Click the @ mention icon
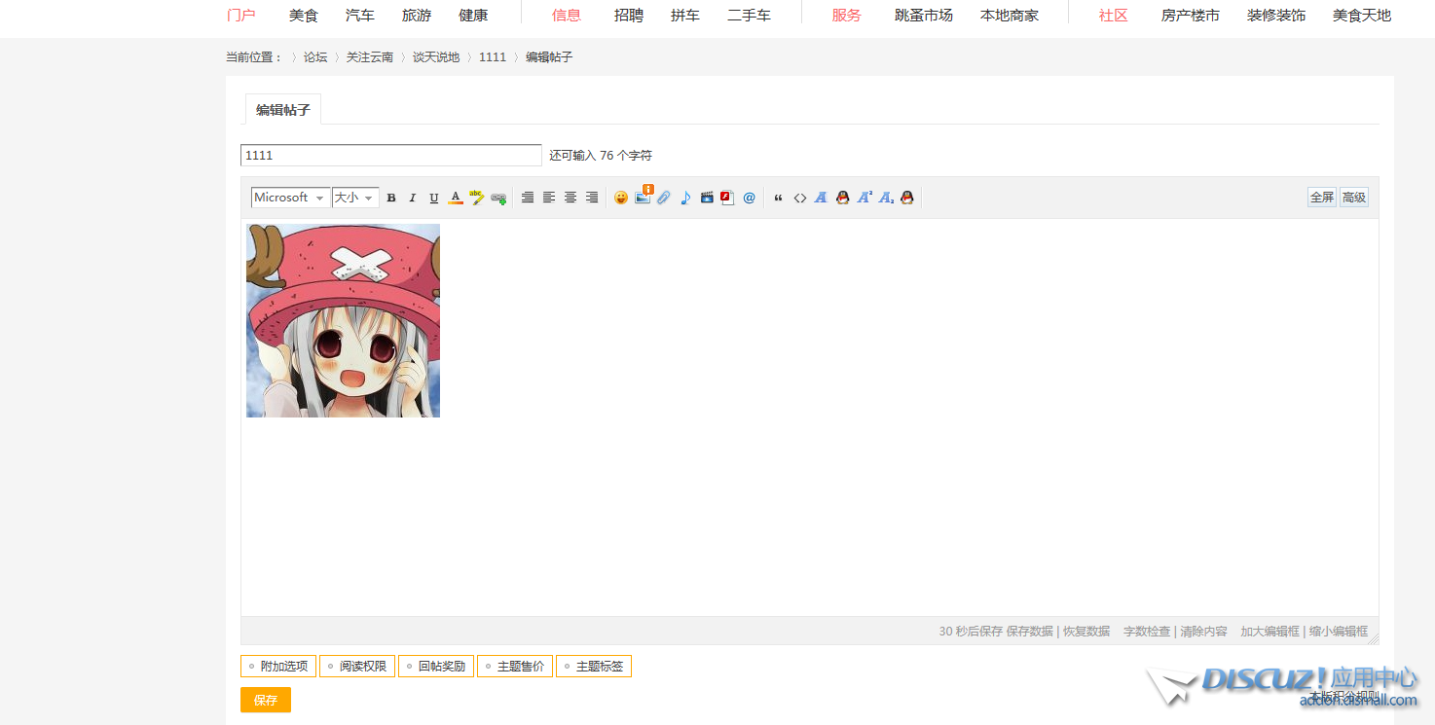Screen dimensions: 1435x725 749,198
